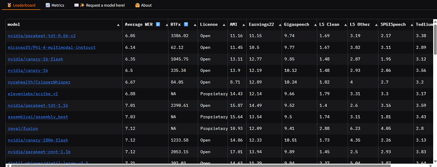Go to the About tab
Viewport: 437px width, 167px height.
[143, 5]
